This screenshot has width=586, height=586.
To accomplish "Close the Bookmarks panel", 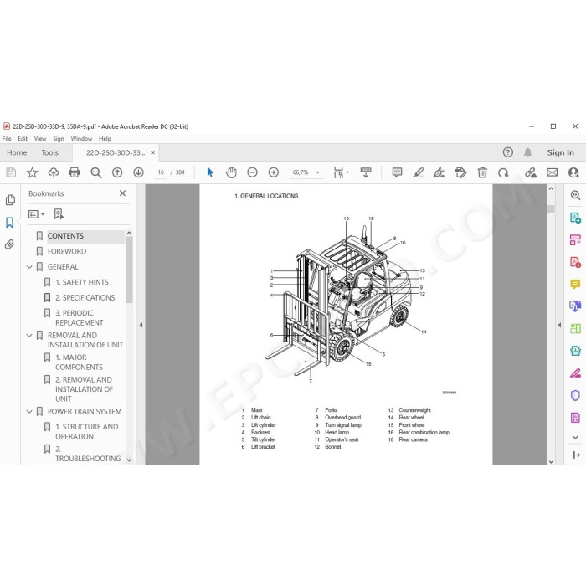I will 122,193.
